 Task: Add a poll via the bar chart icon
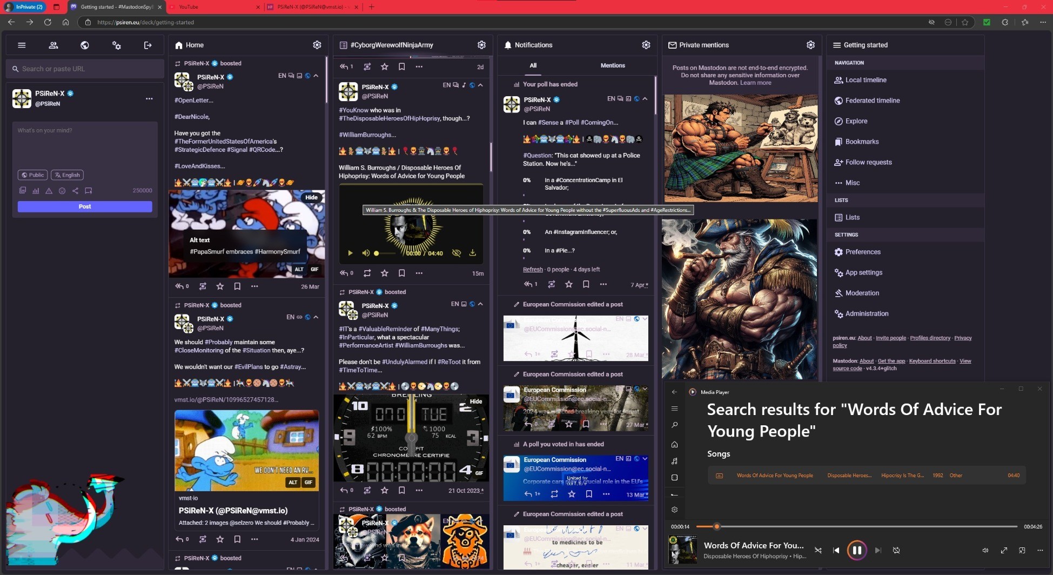point(36,190)
